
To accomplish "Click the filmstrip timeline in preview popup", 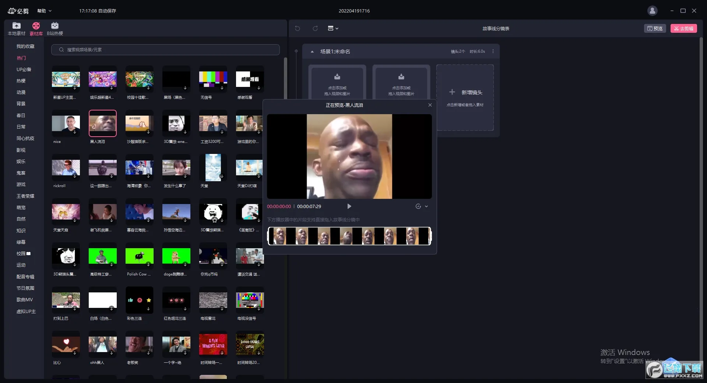I will point(349,236).
